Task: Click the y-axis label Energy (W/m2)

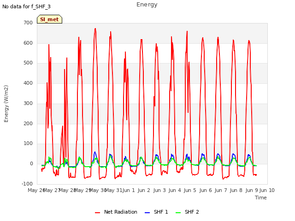Action: pyautogui.click(x=6, y=104)
